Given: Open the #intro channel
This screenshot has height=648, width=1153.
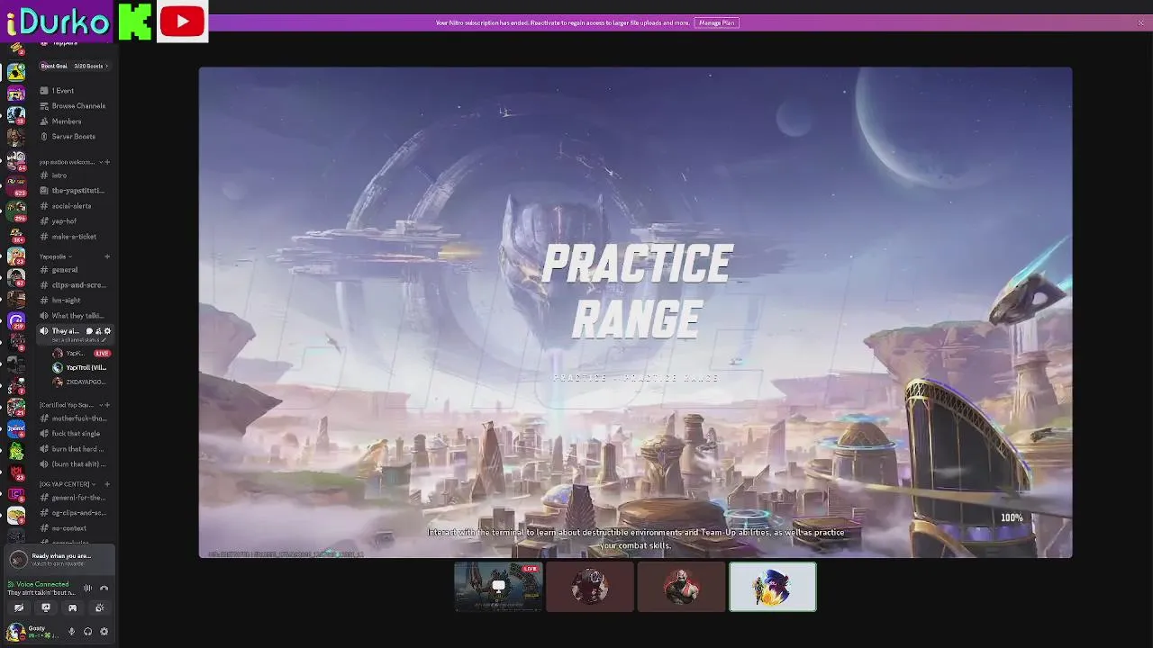Looking at the screenshot, I should [x=76, y=175].
